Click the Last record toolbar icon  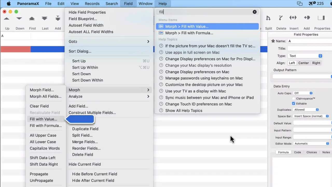(x=45, y=18)
